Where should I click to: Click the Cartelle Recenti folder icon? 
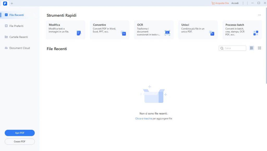pyautogui.click(x=7, y=37)
